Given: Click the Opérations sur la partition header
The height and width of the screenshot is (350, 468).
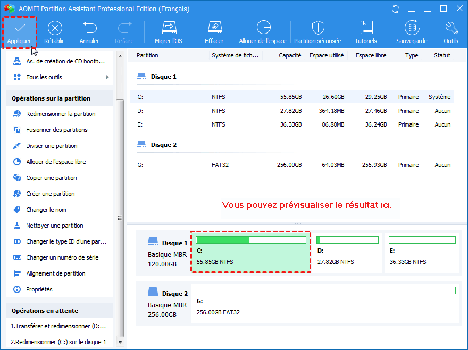Looking at the screenshot, I should point(60,98).
